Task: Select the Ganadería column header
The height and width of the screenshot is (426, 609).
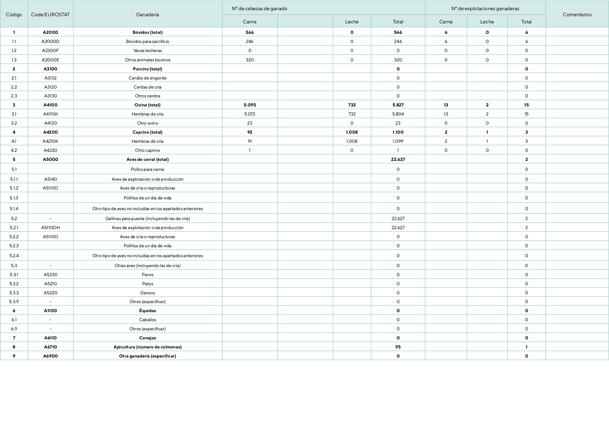Action: click(147, 15)
